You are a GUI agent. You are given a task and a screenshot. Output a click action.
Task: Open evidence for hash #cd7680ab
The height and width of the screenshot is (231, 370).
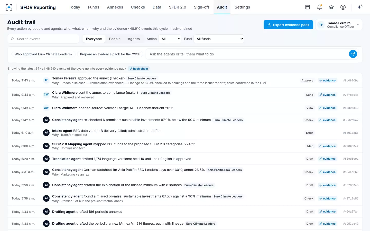[x=328, y=185]
